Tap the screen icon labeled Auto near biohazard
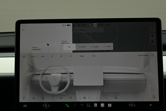This screenshot has height=111, width=166. pyautogui.click(x=107, y=97)
